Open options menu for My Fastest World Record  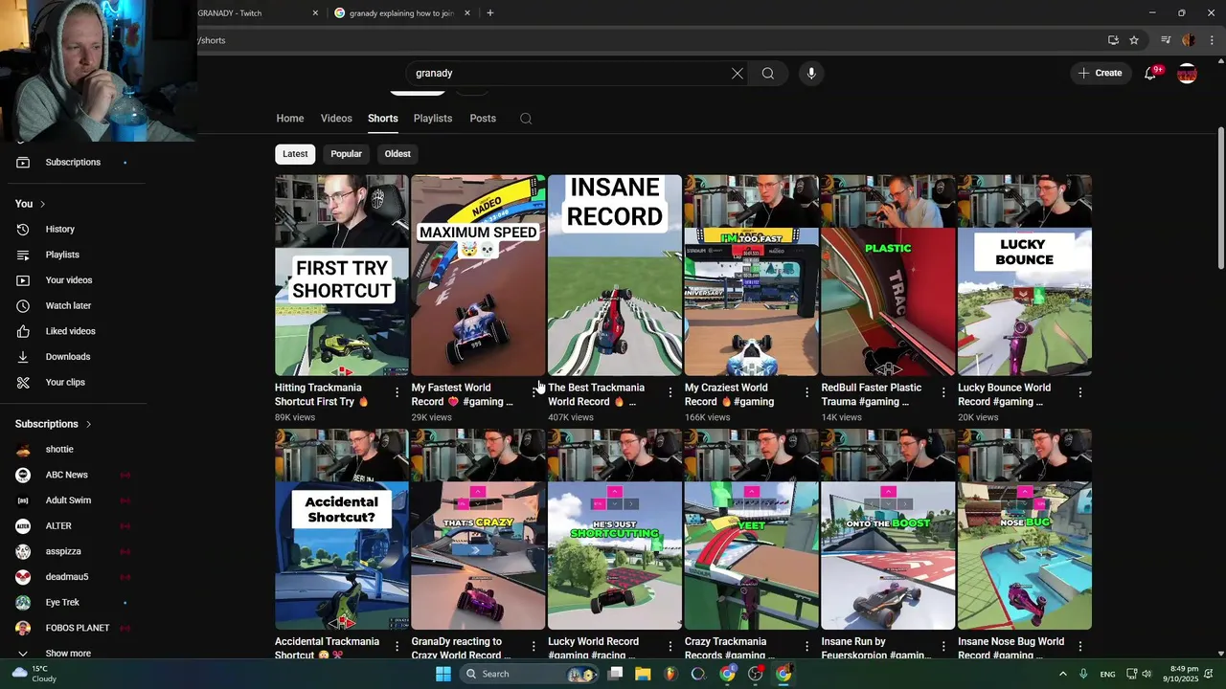534,392
